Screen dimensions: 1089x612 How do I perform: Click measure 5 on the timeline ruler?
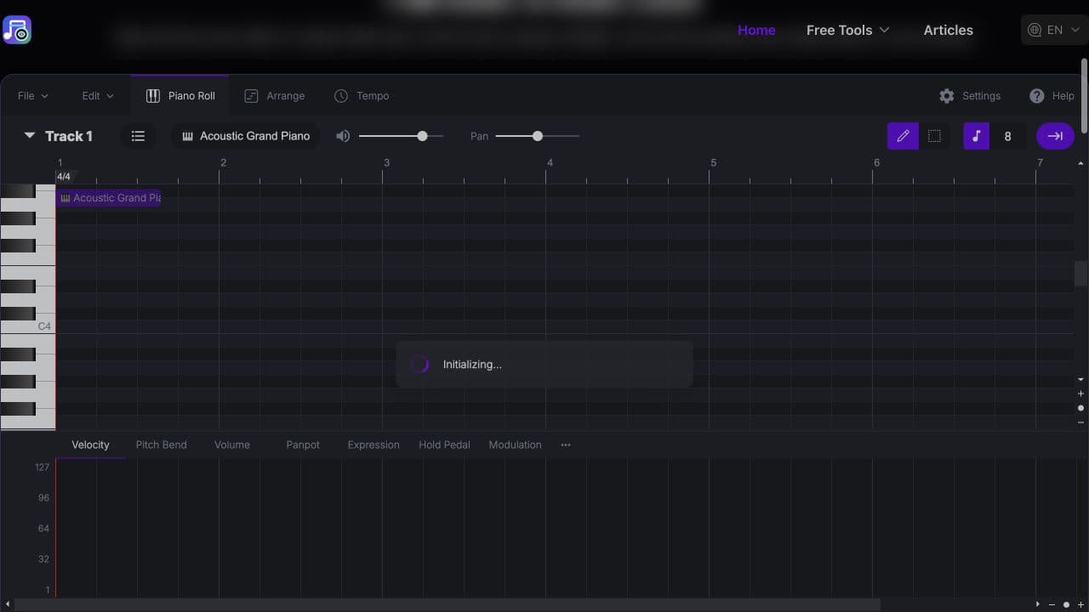point(713,162)
